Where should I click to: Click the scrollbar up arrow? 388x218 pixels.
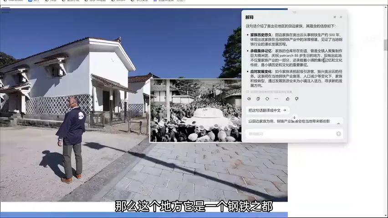point(385,7)
